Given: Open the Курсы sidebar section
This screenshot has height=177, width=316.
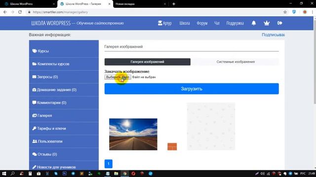Looking at the screenshot, I should pos(64,51).
